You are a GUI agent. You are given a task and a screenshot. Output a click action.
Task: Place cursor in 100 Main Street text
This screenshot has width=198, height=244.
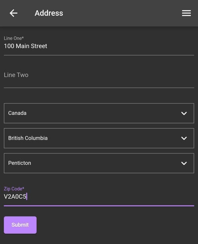click(26, 46)
